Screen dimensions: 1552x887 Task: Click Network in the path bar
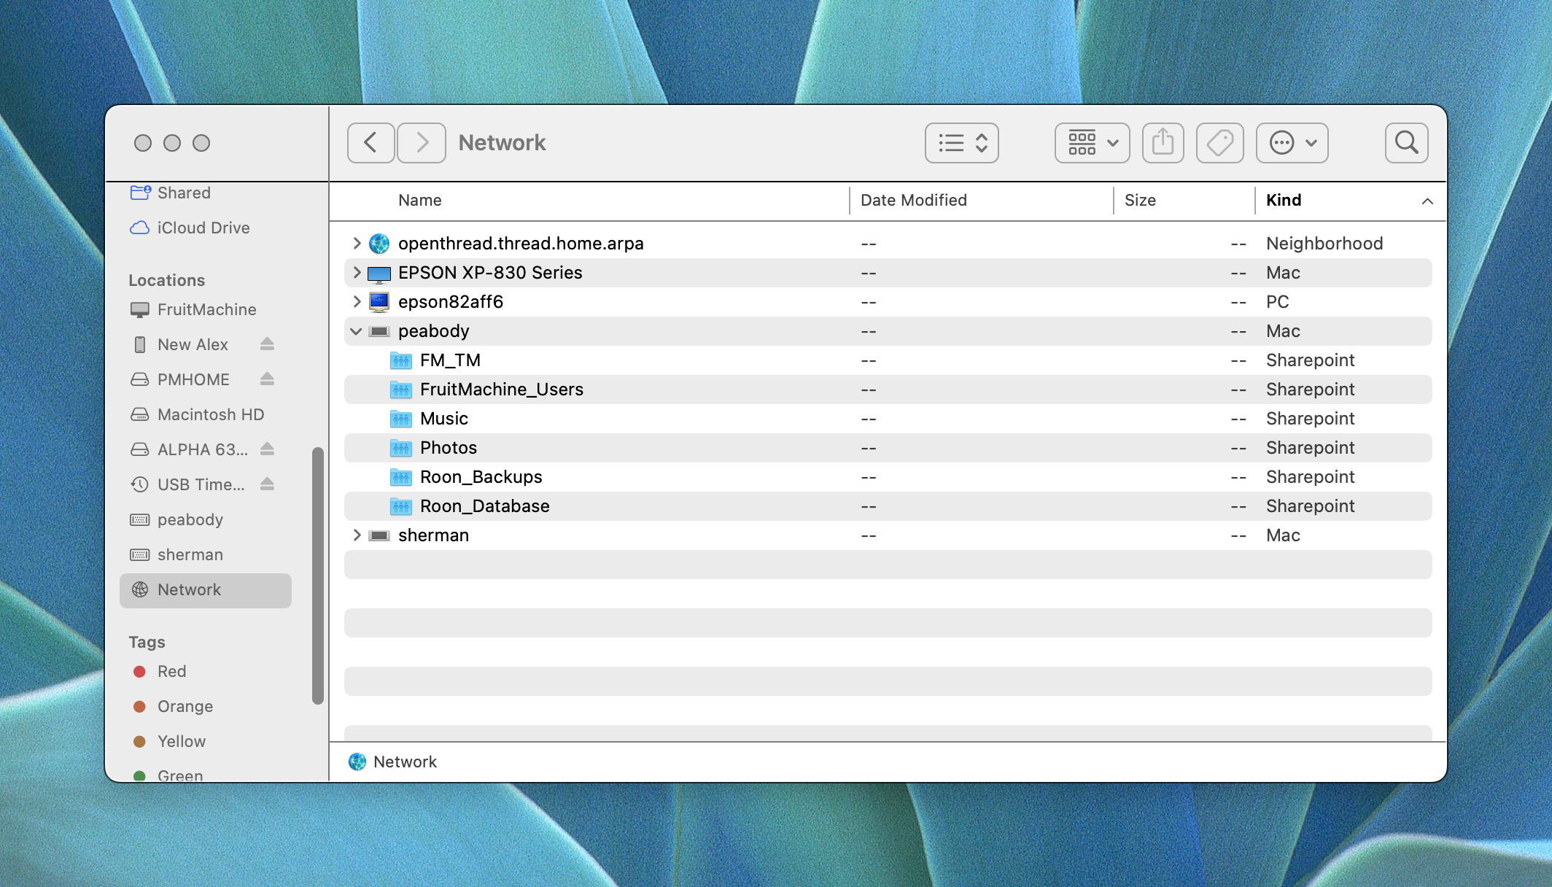[404, 762]
